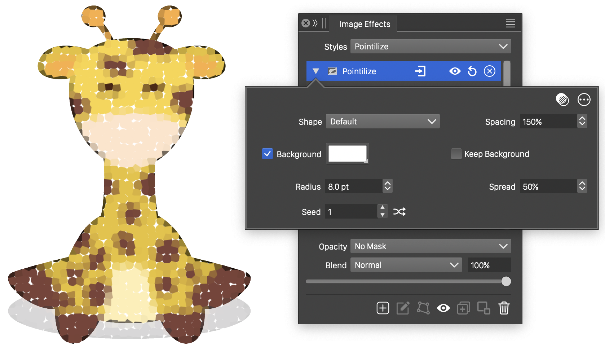Click the white Background color swatch

347,154
